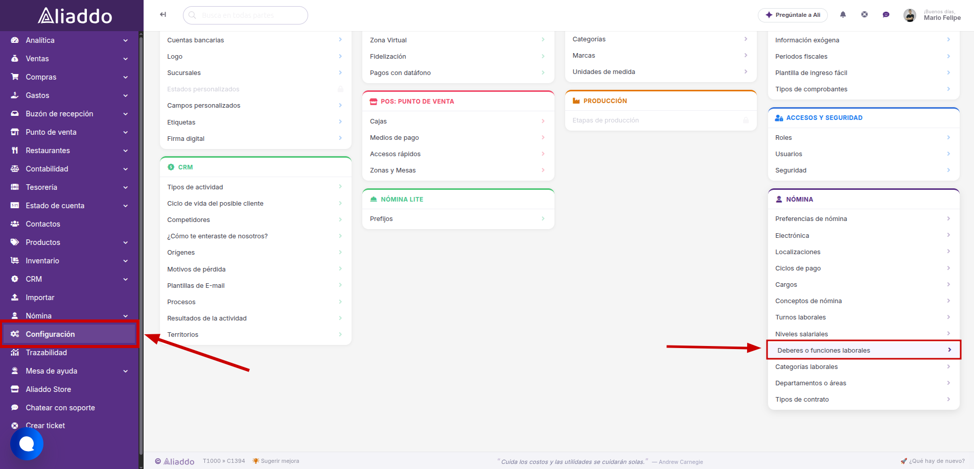Click the support lifebuoy icon in header

pyautogui.click(x=864, y=15)
